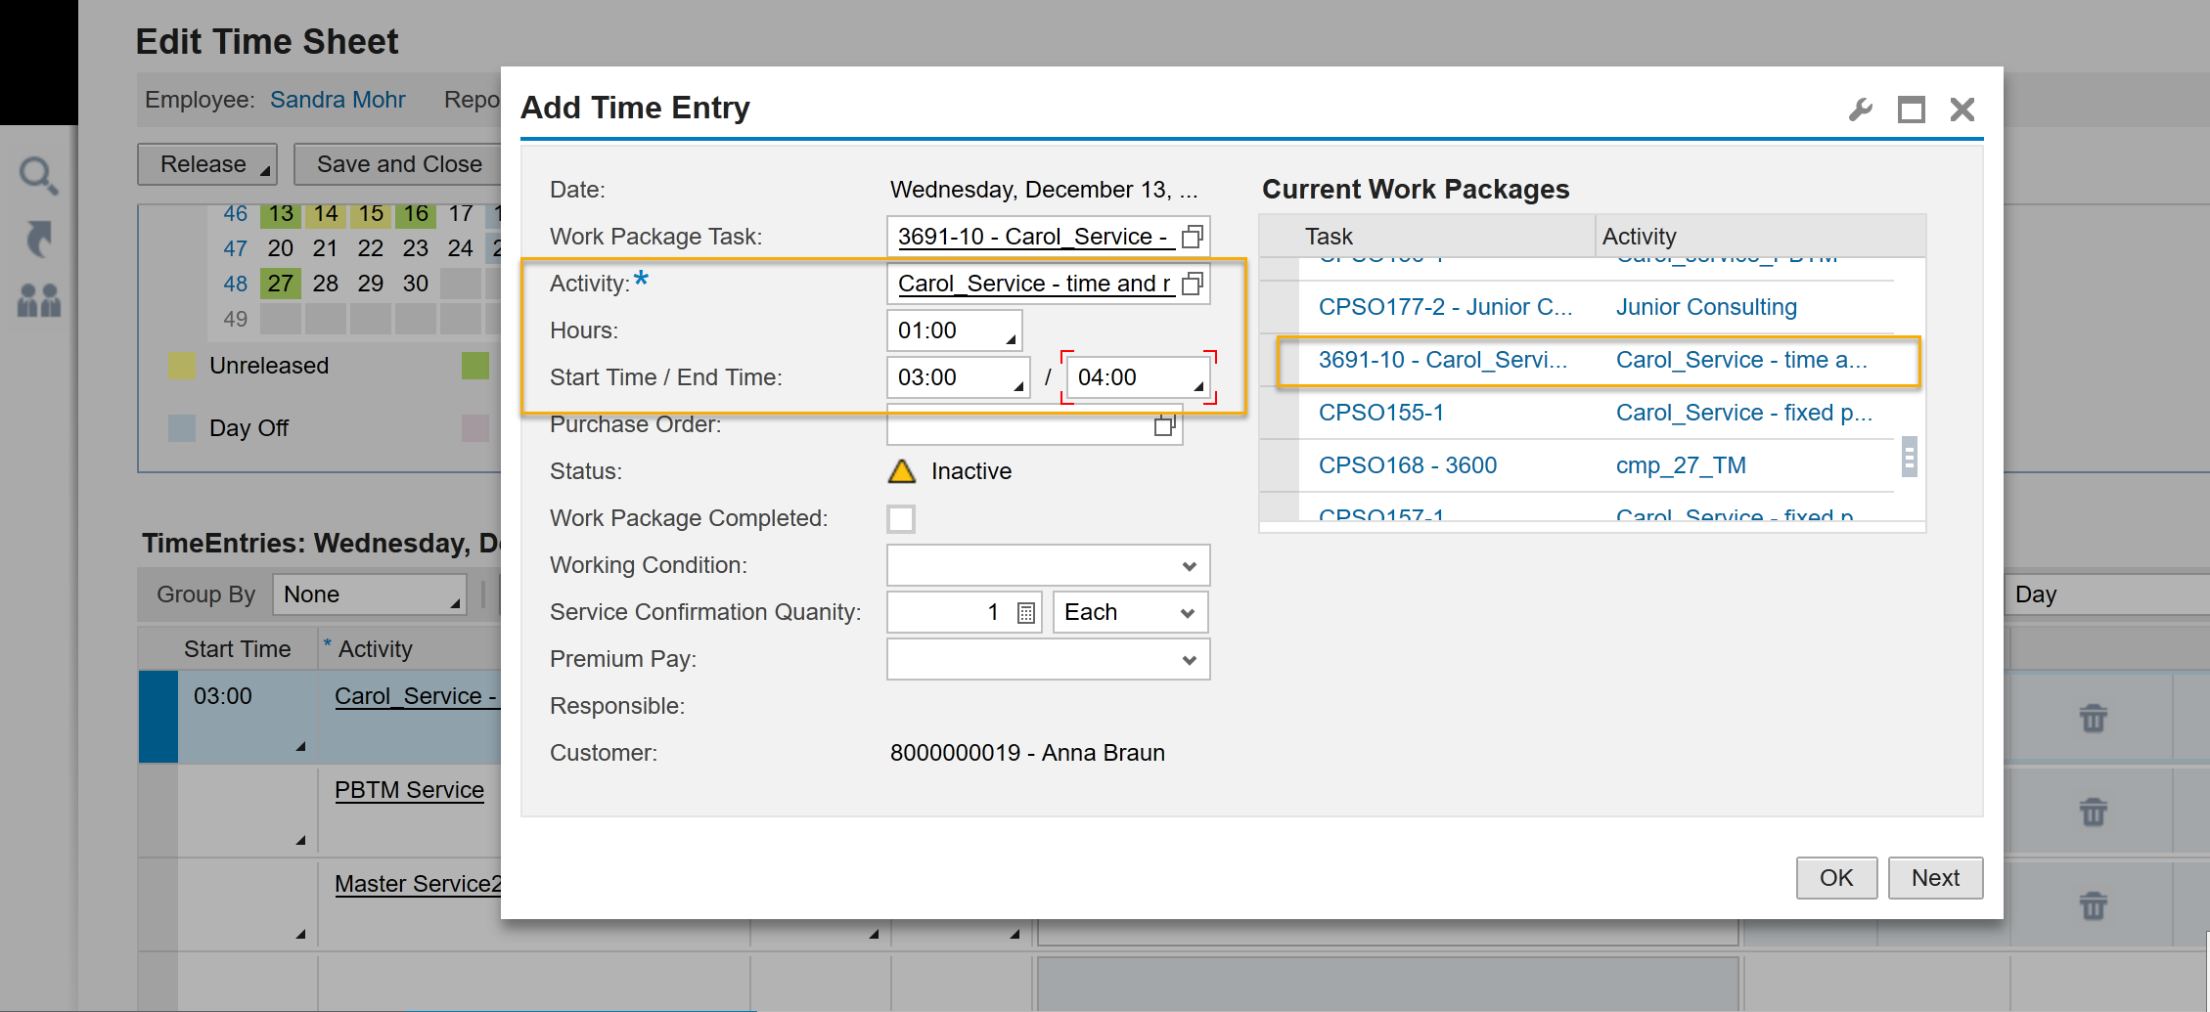Select calendar day 27

[x=281, y=284]
